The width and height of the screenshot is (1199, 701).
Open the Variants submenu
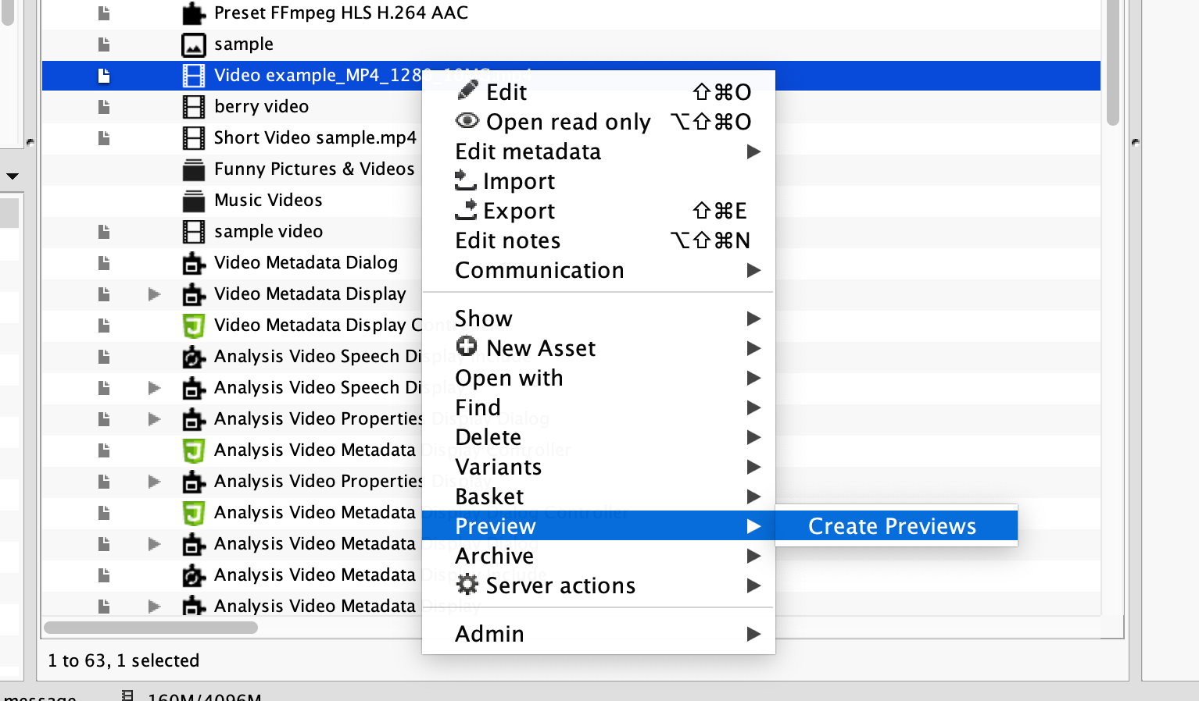[498, 467]
